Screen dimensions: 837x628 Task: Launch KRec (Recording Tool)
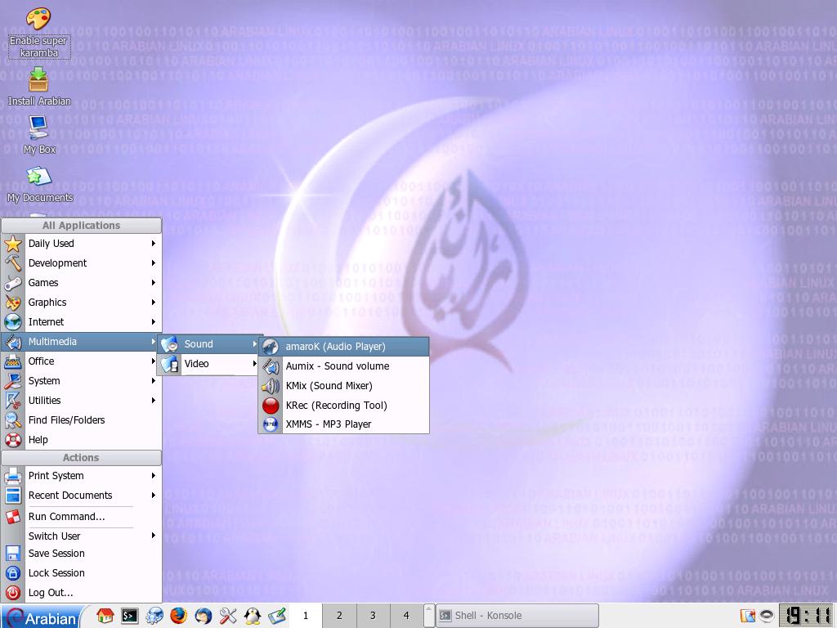tap(344, 406)
